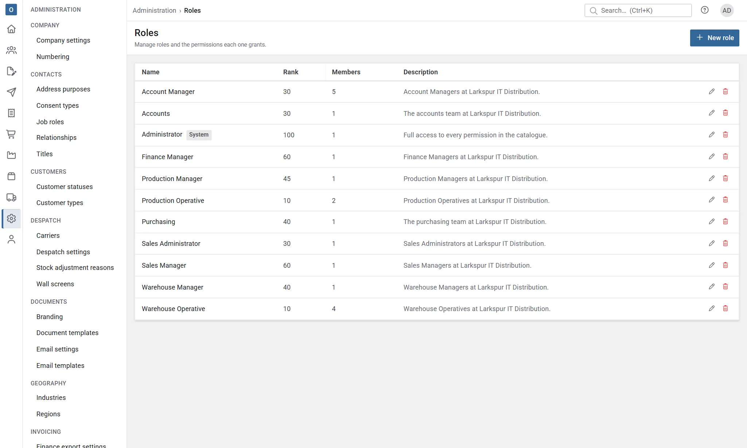Delete the Accounts role
This screenshot has height=448, width=747.
pos(725,113)
